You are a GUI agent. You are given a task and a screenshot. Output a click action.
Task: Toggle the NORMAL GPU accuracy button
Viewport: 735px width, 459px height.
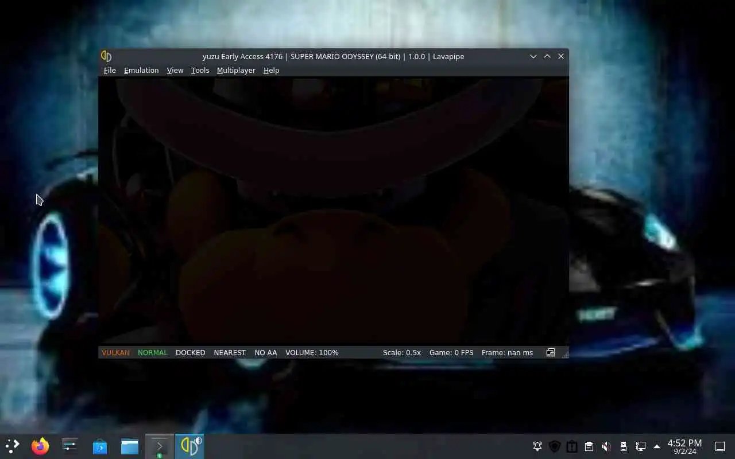pyautogui.click(x=153, y=352)
